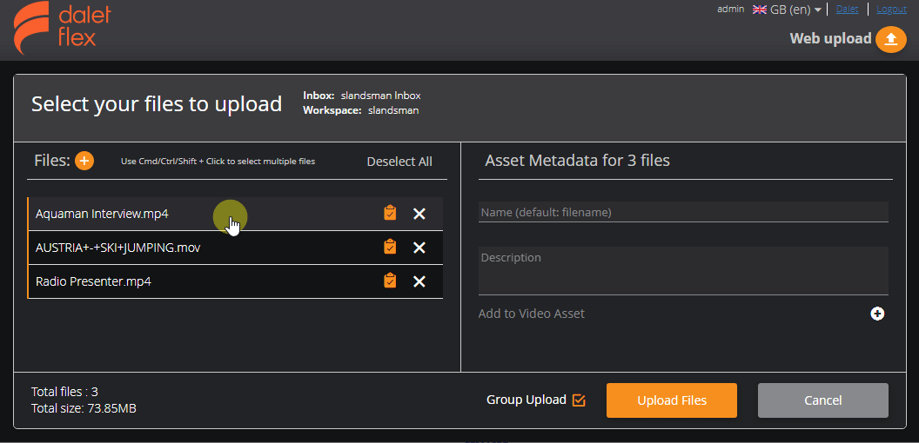Open the Dalet link in header
This screenshot has height=443, width=919.
(847, 9)
